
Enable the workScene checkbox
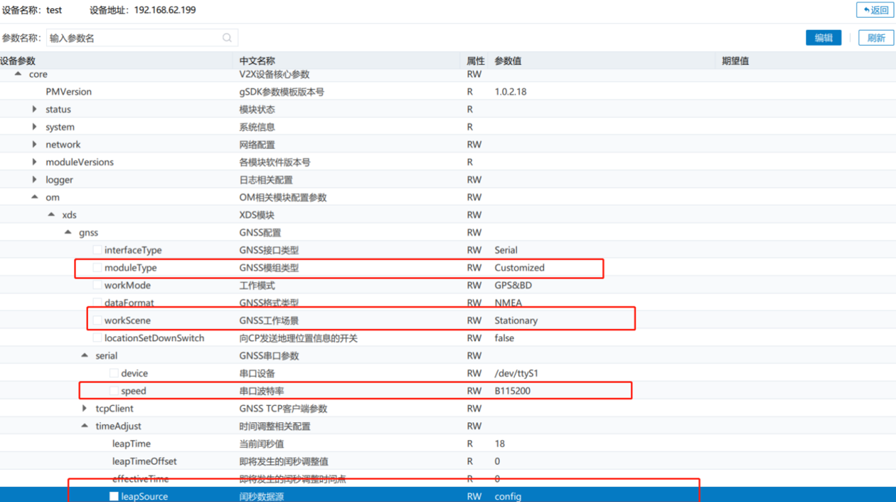tap(98, 321)
